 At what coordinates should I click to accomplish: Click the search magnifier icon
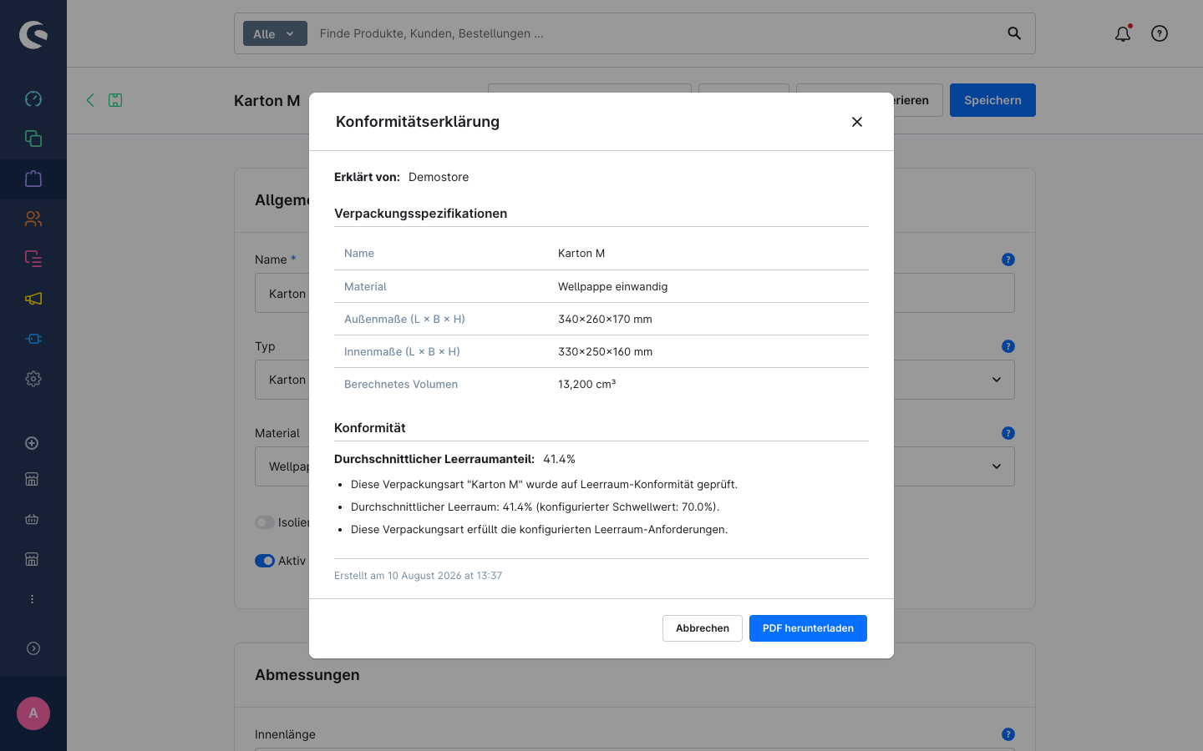click(x=1014, y=33)
